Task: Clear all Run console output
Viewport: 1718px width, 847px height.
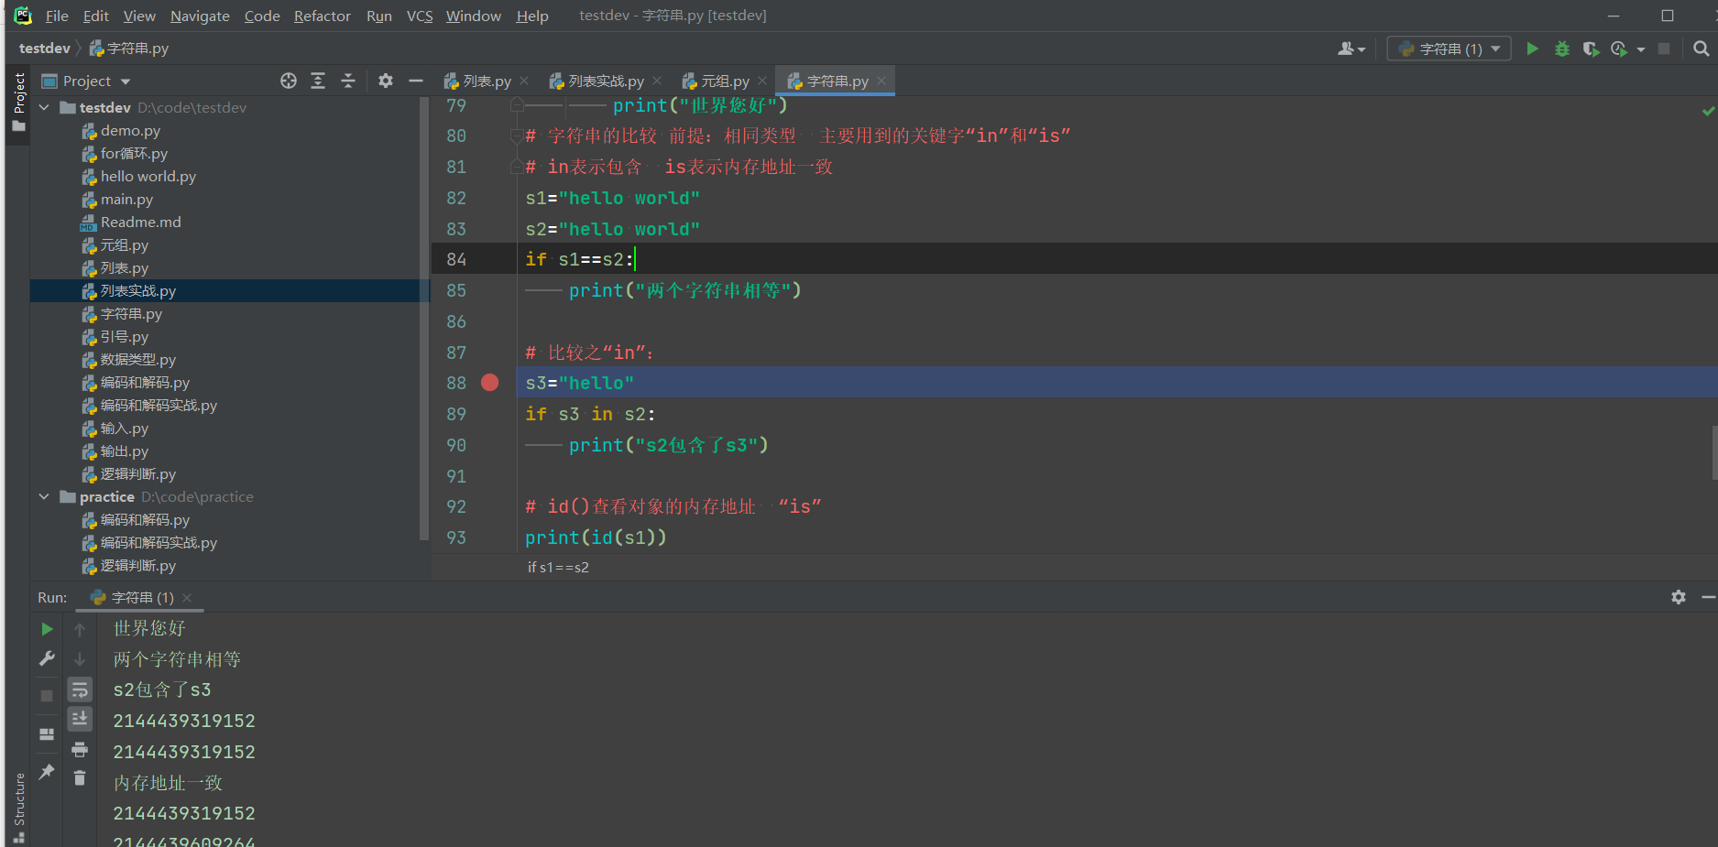Action: point(80,778)
